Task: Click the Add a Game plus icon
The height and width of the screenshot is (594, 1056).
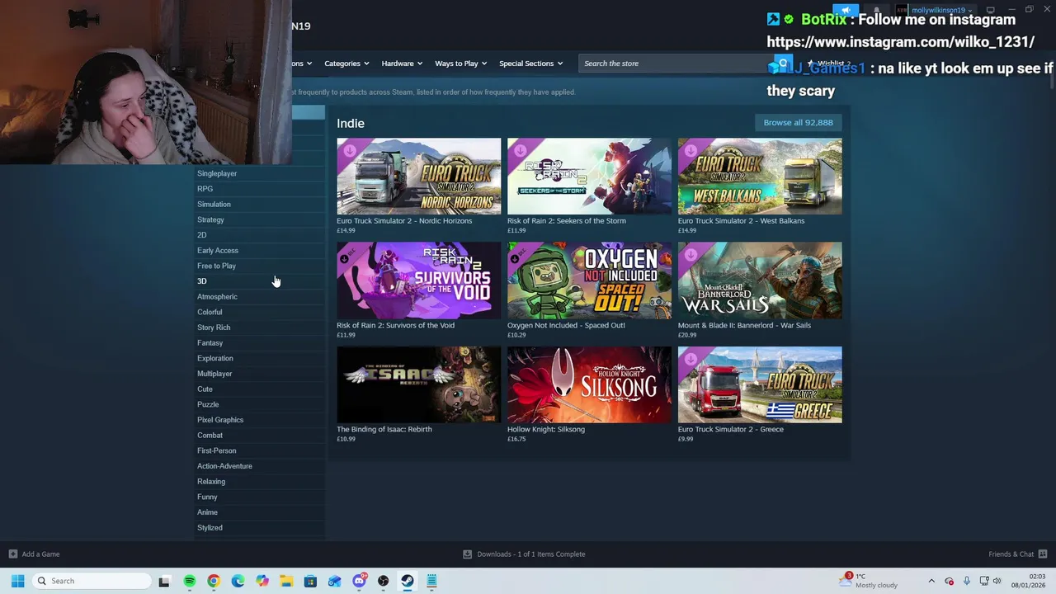Action: point(12,554)
